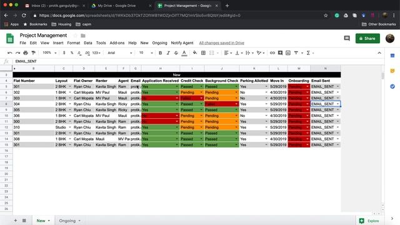This screenshot has width=400, height=225.
Task: Print the spreadsheet via printer icon
Action: point(26,52)
